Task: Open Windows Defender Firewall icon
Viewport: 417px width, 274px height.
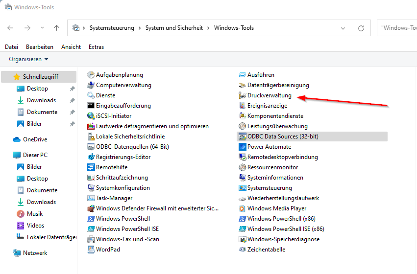Action: point(91,208)
